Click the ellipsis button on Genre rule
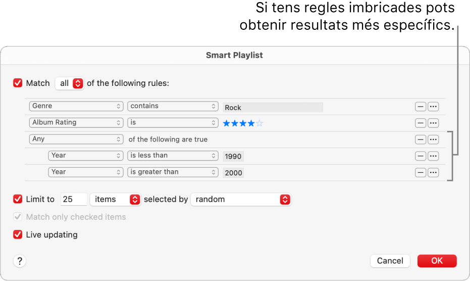Viewport: 470px width, 281px height. point(433,107)
